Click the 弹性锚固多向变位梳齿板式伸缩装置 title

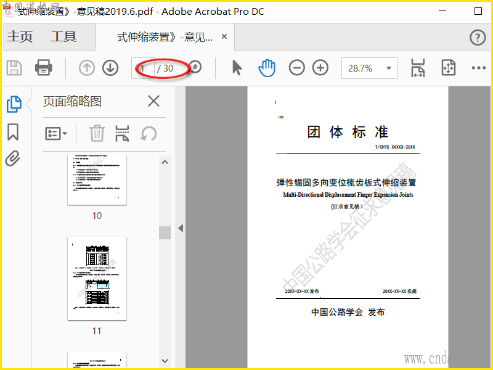346,183
